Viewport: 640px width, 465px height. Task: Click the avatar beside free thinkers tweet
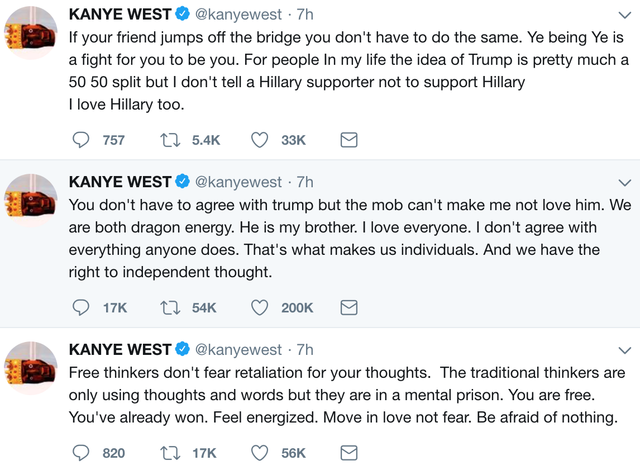(31, 368)
